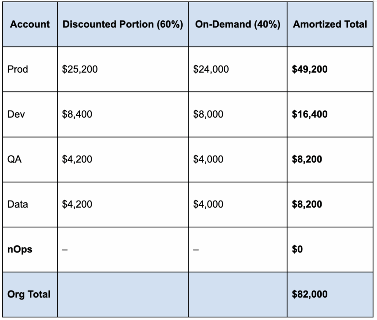Click the $82,000 org total cell
This screenshot has width=377, height=320.
click(x=310, y=294)
